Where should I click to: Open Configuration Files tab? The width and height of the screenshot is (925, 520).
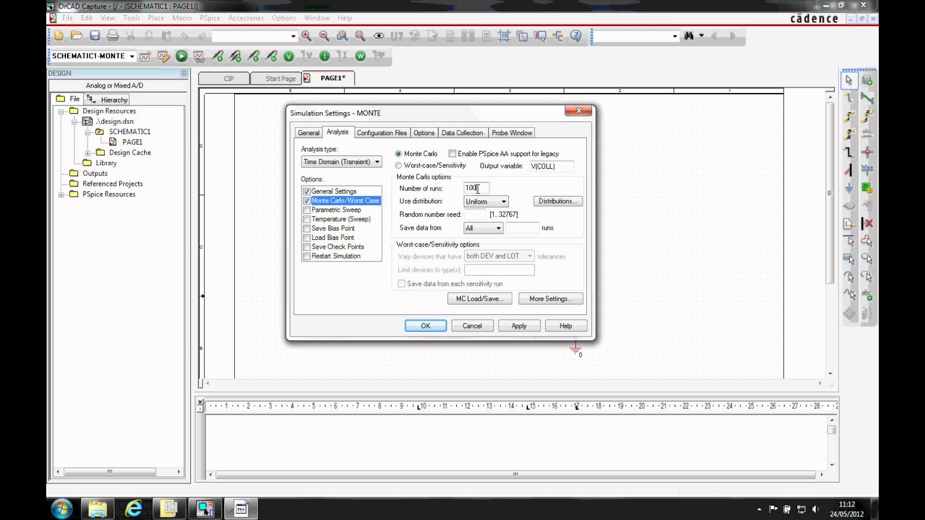point(382,133)
